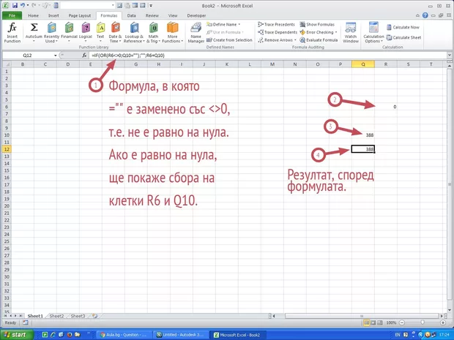Open the Text functions book icon
This screenshot has width=454, height=340.
click(100, 28)
